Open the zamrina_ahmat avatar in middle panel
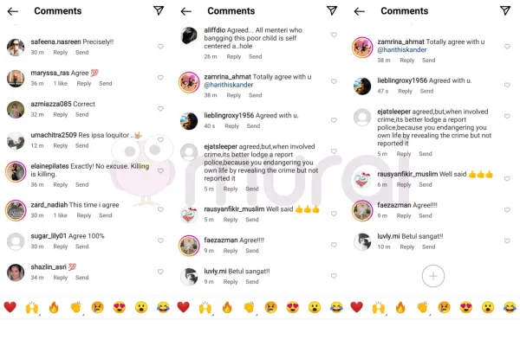 pos(189,82)
